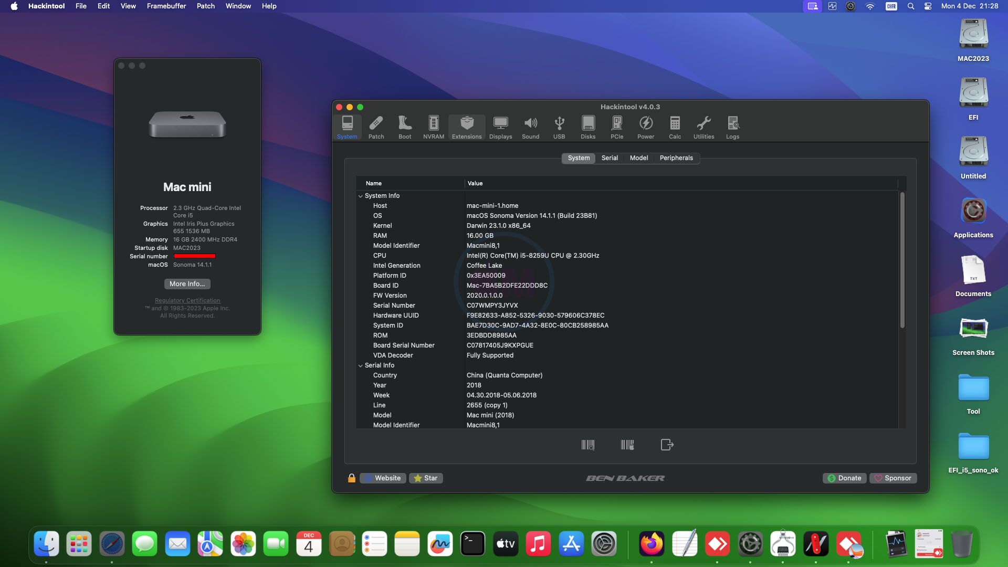Open the Website button
Viewport: 1008px width, 567px height.
click(x=383, y=478)
